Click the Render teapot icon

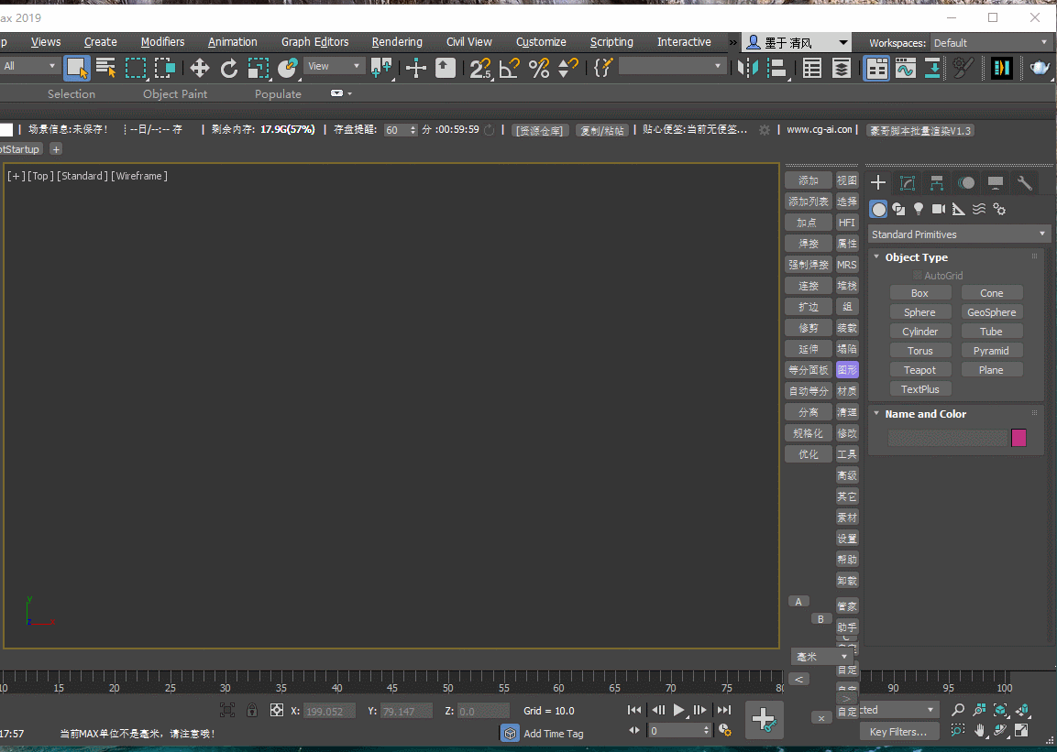coord(1040,68)
